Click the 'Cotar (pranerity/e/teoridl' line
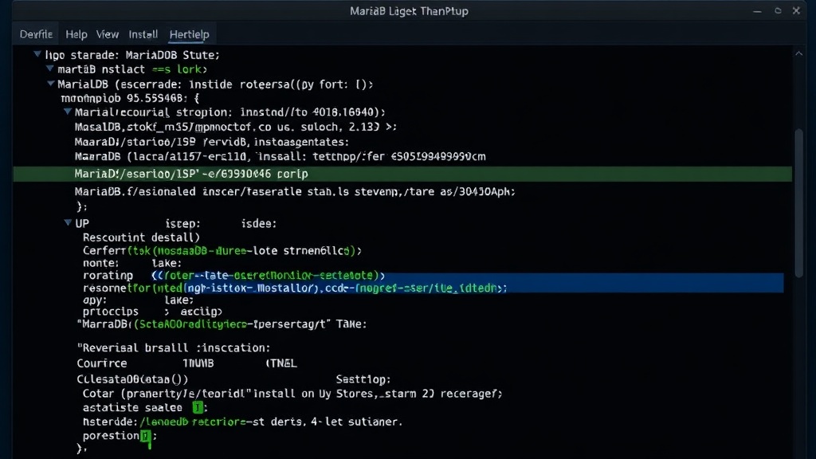The width and height of the screenshot is (816, 459). pyautogui.click(x=292, y=394)
